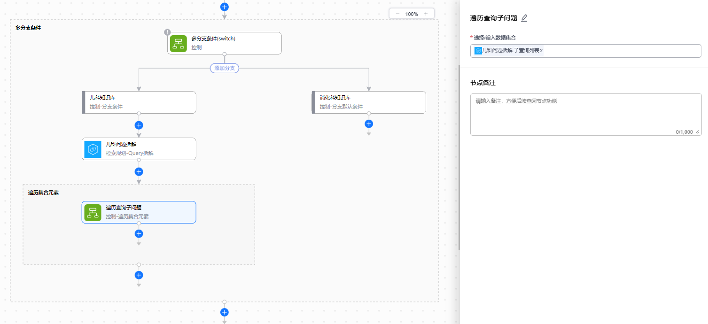Click warning badge on switch node

click(x=167, y=32)
